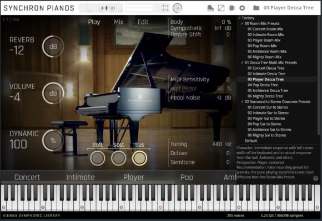Switch to the Mix tab
Screen dimensions: 322x221
(x=118, y=22)
